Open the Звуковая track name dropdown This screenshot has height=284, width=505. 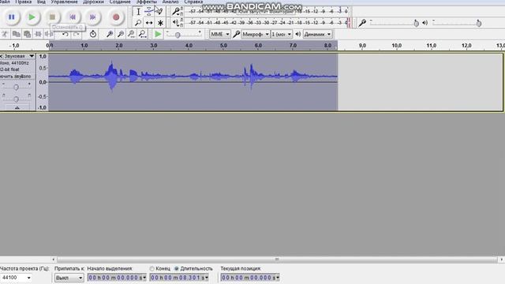click(19, 56)
